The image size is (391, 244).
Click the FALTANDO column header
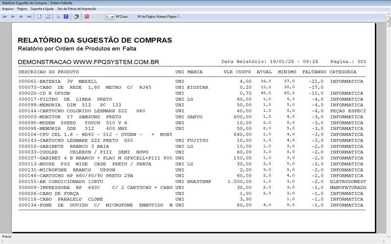[x=314, y=72]
